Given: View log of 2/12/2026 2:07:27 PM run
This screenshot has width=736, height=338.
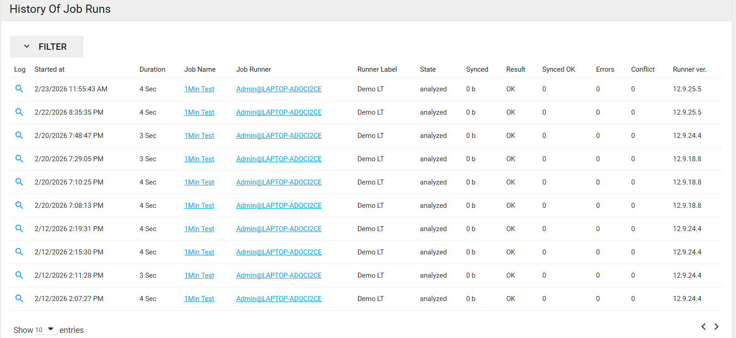Looking at the screenshot, I should click(x=19, y=298).
